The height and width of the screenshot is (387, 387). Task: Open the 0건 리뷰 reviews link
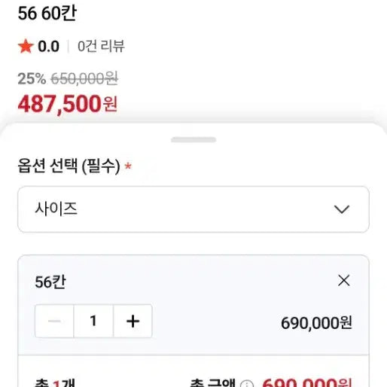(x=101, y=46)
